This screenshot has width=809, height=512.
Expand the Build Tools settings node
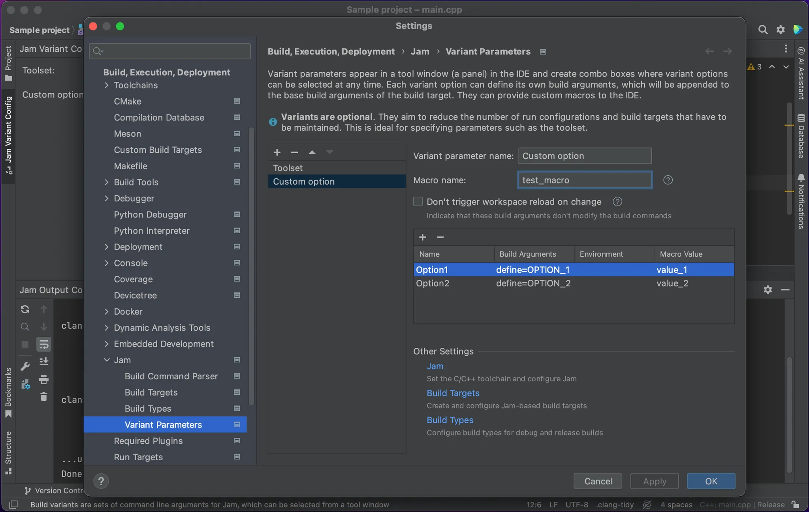[106, 182]
